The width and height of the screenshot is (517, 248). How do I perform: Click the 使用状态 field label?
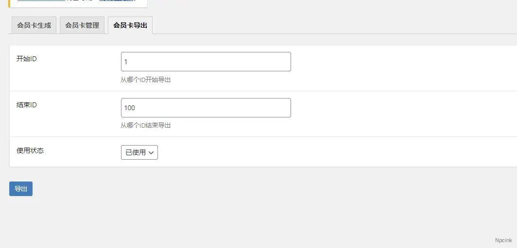(30, 150)
